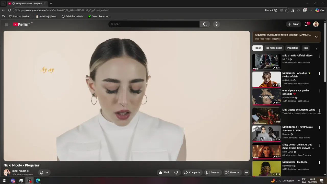Open more actions ellipsis below the video
The image size is (327, 184).
[247, 172]
